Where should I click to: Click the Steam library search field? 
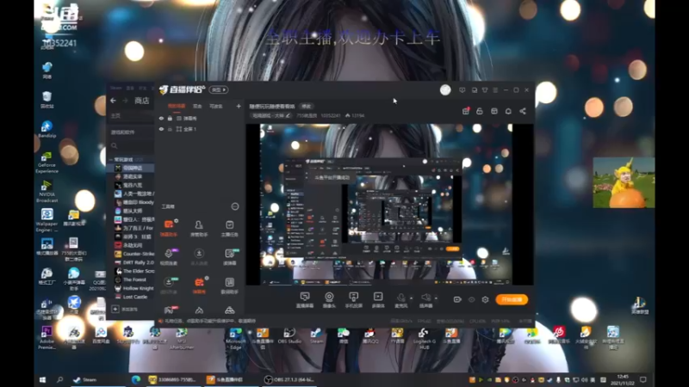point(131,145)
